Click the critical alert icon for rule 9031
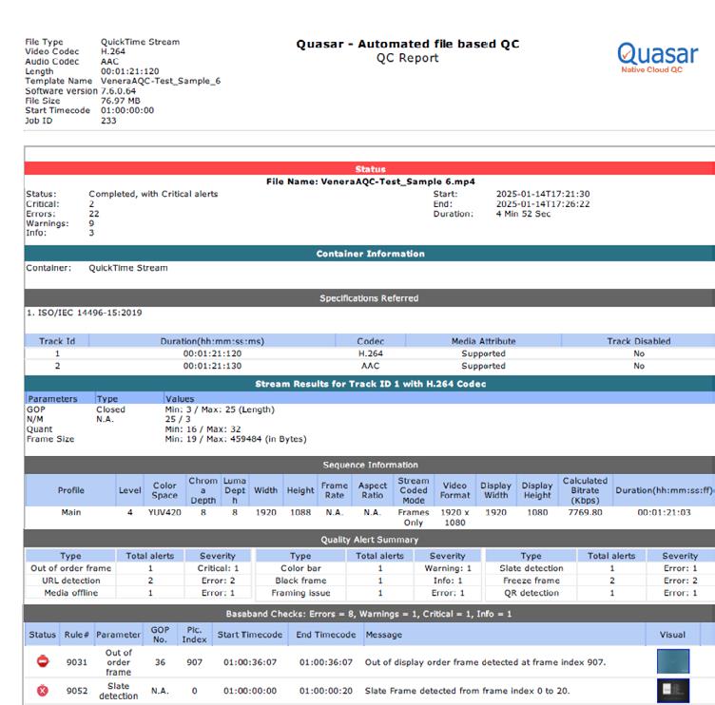 [x=42, y=661]
